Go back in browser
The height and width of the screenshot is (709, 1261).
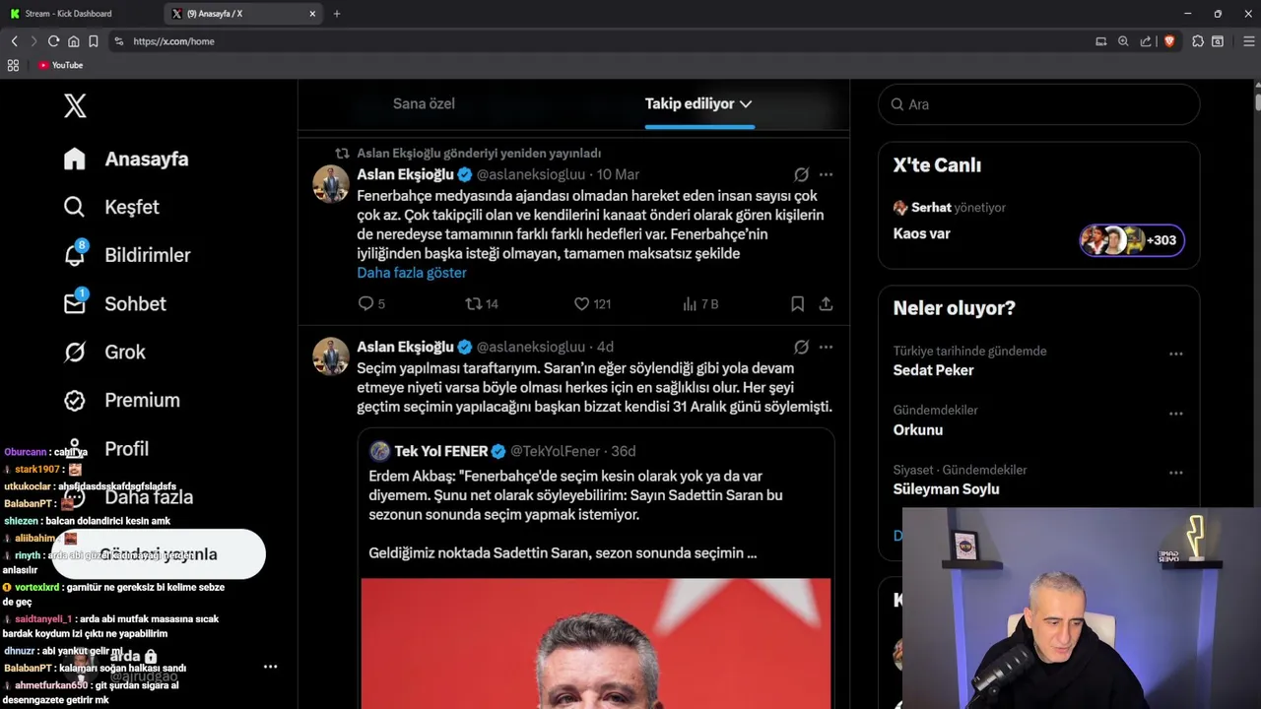[14, 41]
